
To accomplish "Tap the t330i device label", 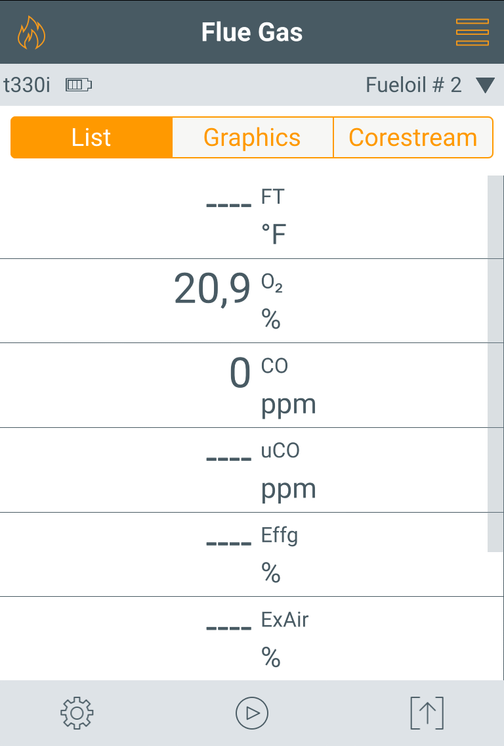I will tap(27, 85).
